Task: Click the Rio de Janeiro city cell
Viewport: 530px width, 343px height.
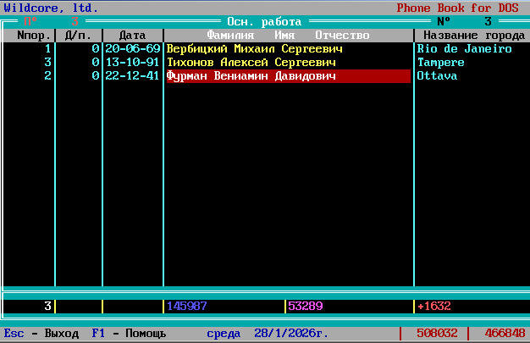Action: click(x=464, y=49)
